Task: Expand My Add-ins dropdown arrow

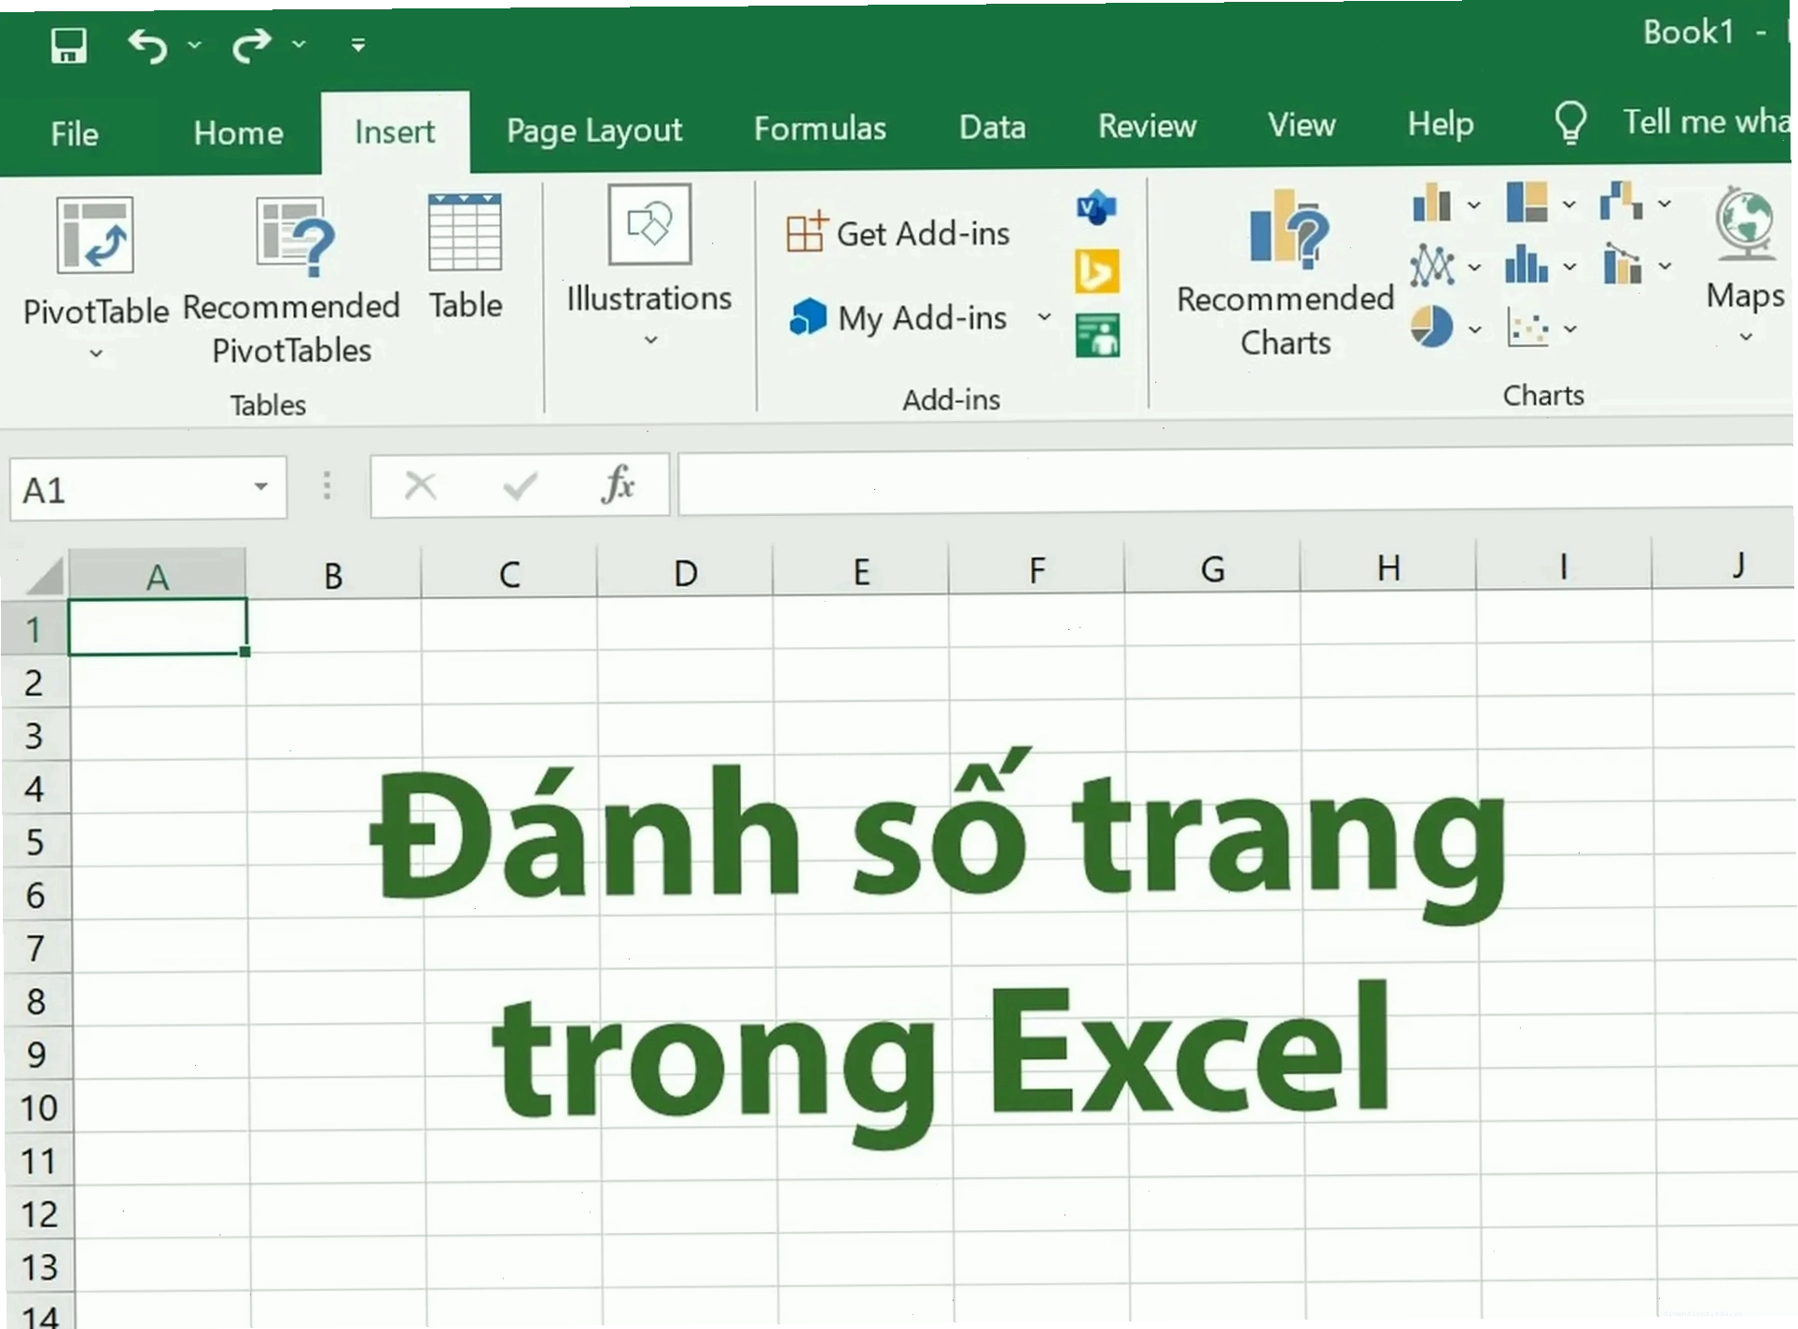Action: [x=1044, y=317]
